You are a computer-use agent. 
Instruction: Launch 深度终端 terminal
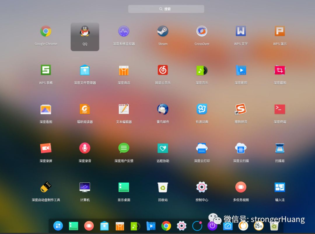tap(279, 109)
